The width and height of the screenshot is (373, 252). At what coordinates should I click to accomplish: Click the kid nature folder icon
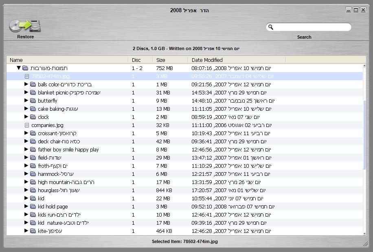click(x=33, y=223)
